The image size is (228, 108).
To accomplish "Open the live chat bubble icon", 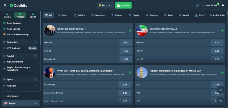I will 221,101.
